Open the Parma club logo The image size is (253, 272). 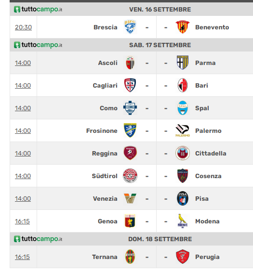coord(183,63)
